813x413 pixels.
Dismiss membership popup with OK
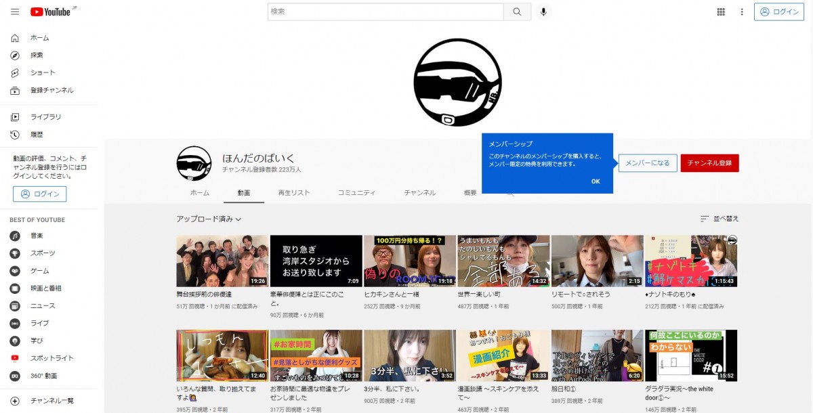point(596,181)
